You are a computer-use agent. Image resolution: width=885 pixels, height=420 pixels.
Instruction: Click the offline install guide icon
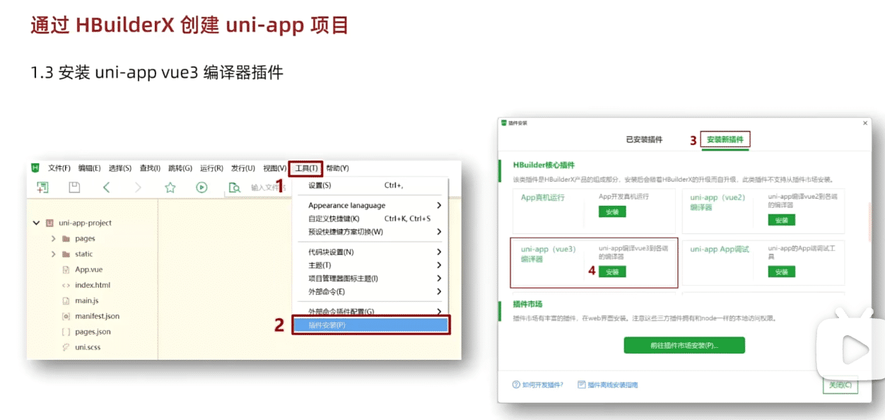[x=581, y=385]
